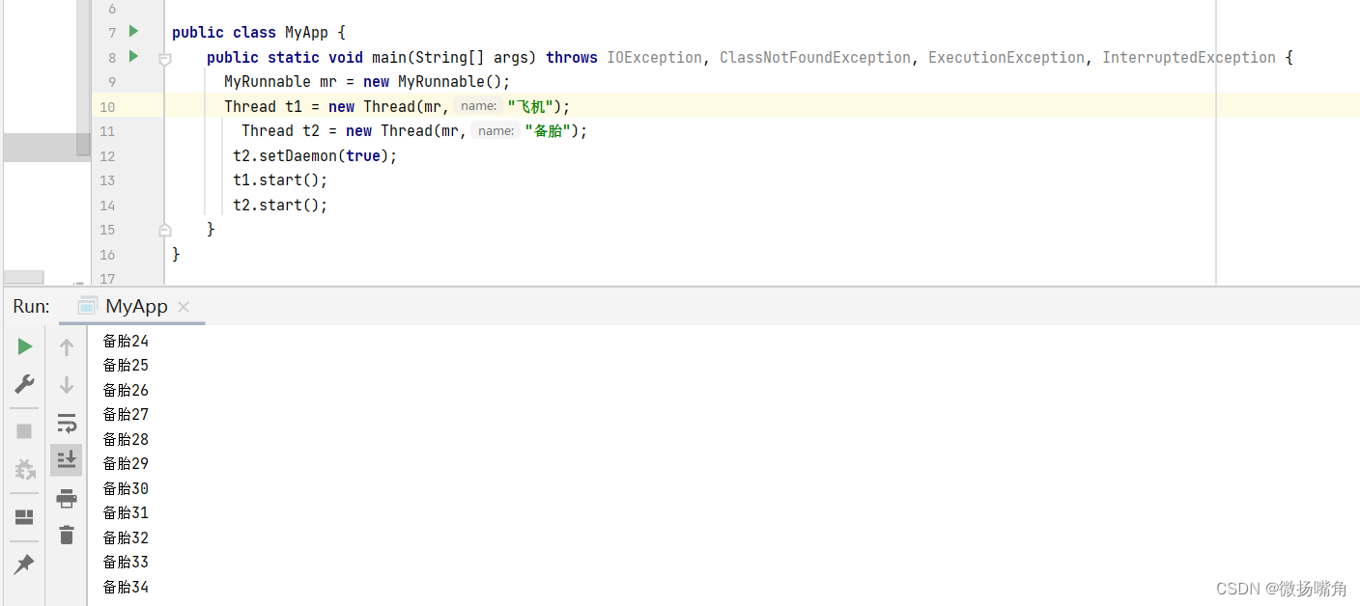The height and width of the screenshot is (606, 1360).
Task: Click the Up arrow in Run toolbar
Action: [x=67, y=347]
